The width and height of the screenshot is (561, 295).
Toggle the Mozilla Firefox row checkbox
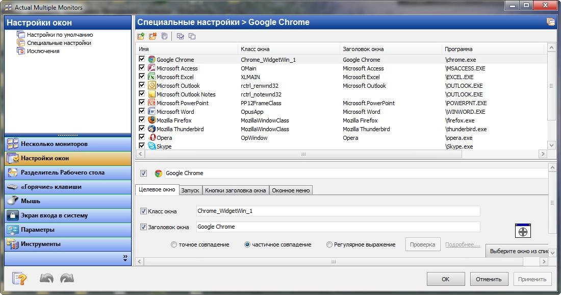[142, 119]
